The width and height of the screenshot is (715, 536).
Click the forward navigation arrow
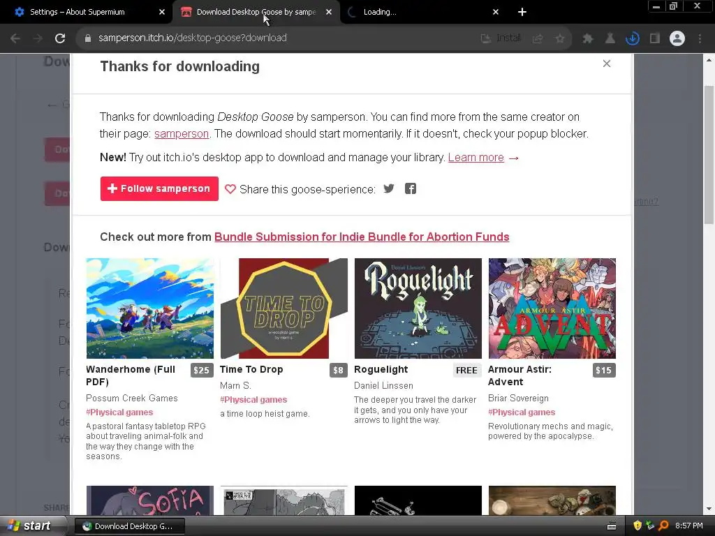38,38
